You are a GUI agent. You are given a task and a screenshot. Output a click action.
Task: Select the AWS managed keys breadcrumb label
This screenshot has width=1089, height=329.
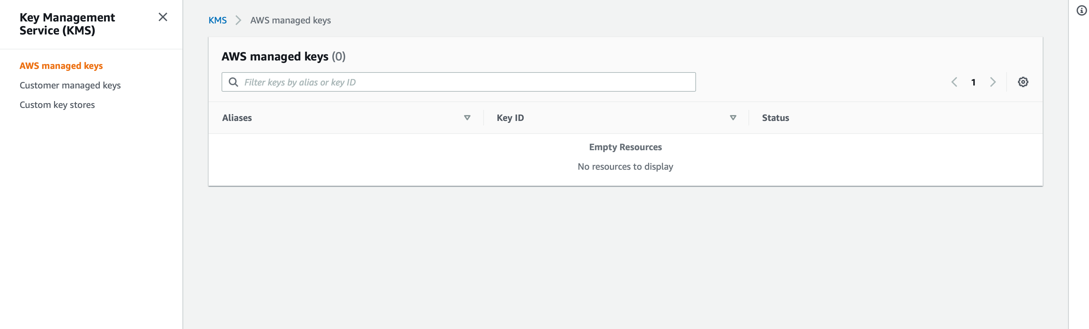click(290, 20)
